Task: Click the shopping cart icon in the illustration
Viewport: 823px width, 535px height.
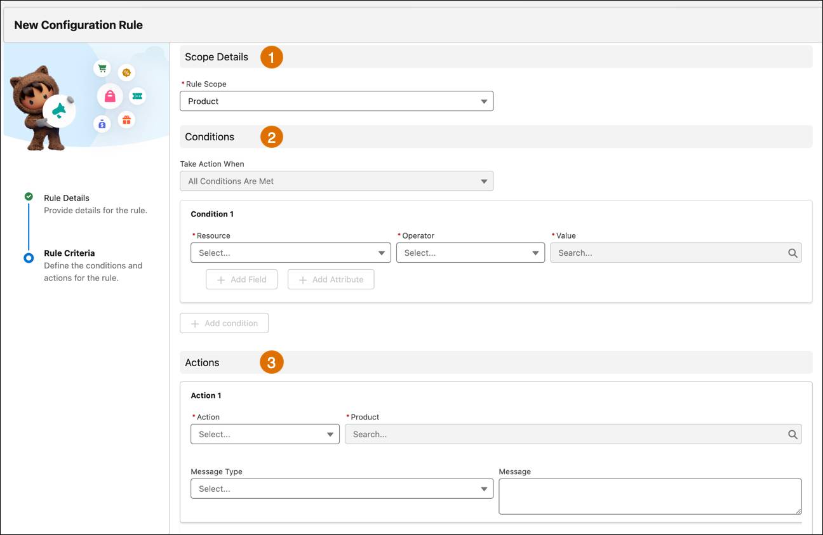Action: pyautogui.click(x=102, y=68)
